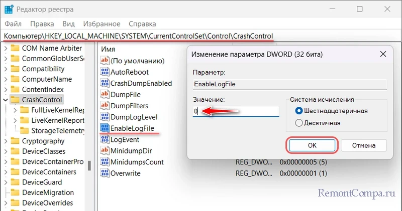Click the Overwrite DWORD value icon
This screenshot has height=211, width=402.
pyautogui.click(x=105, y=173)
